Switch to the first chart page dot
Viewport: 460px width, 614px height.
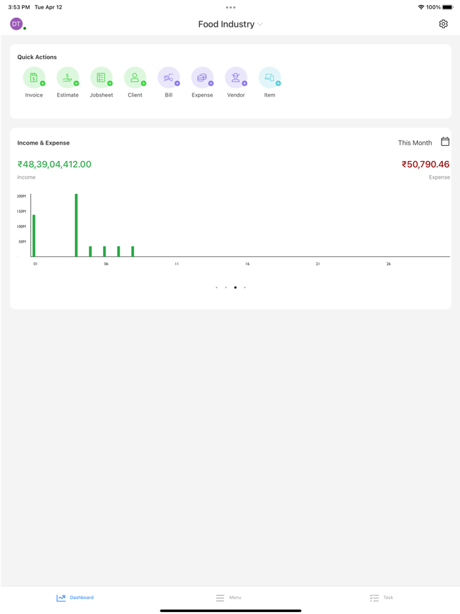(216, 287)
